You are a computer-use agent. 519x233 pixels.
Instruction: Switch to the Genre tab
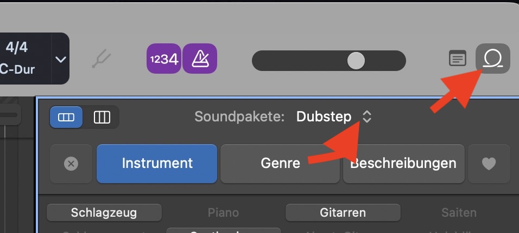click(x=280, y=163)
